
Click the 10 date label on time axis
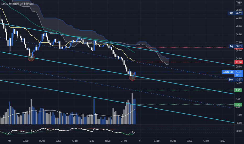pyautogui.click(x=9, y=141)
